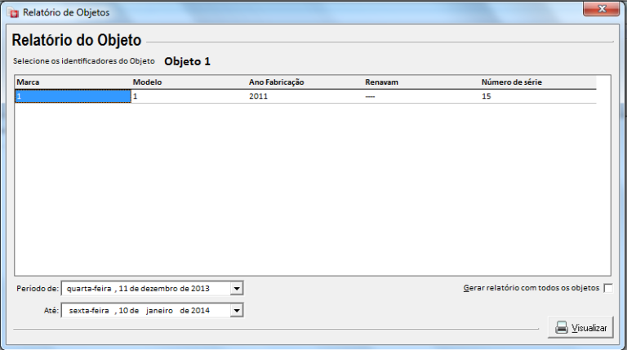Click the Ano Fabricação column header
Screen dimensions: 627x350
click(276, 82)
